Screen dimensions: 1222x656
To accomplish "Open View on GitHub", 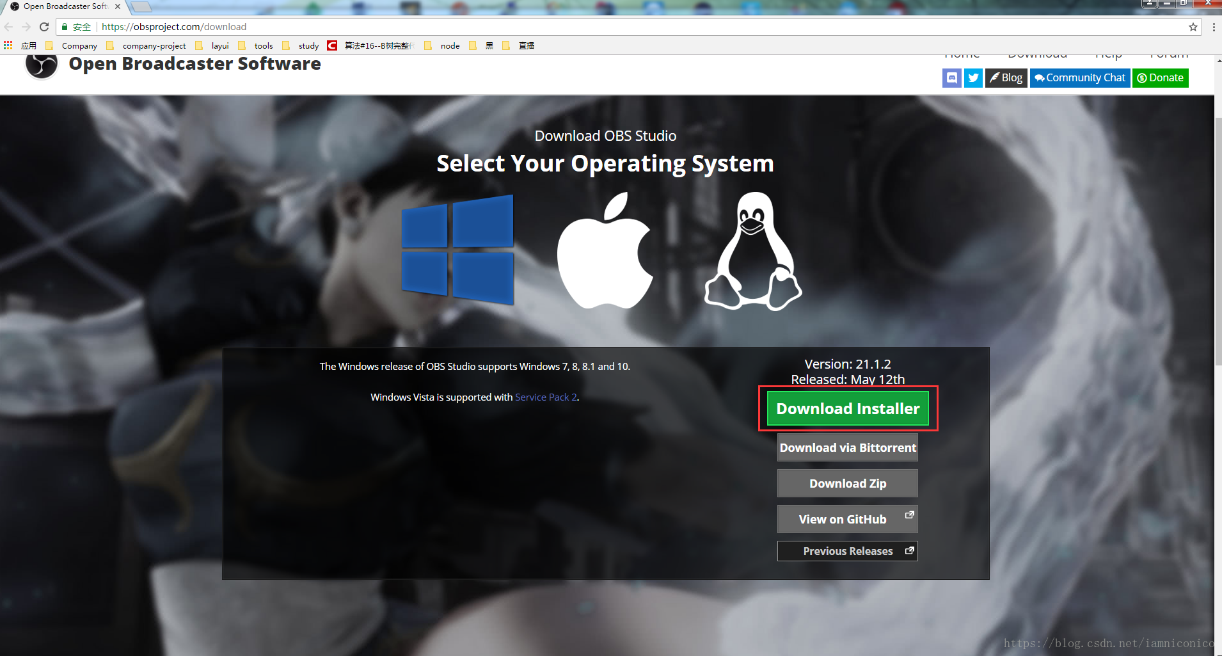I will (848, 519).
